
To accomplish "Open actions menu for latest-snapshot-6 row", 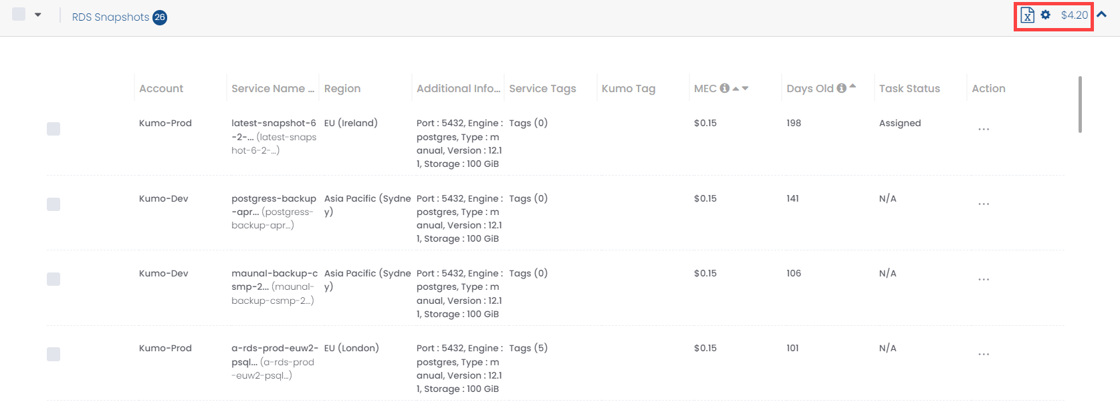I will pos(984,129).
